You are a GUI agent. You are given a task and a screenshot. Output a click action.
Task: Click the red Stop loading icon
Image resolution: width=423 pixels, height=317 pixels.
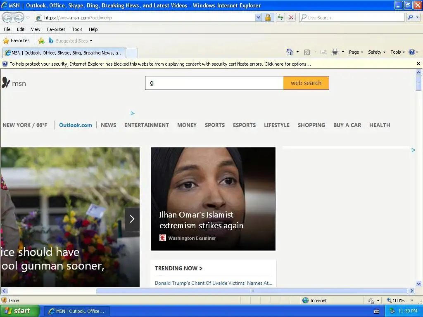point(291,18)
